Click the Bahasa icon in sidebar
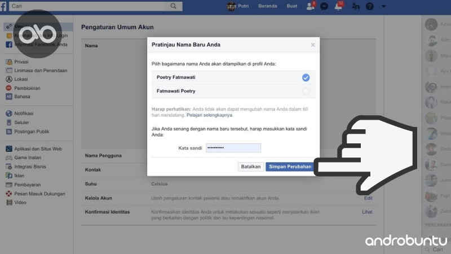This screenshot has width=451, height=254. click(9, 97)
